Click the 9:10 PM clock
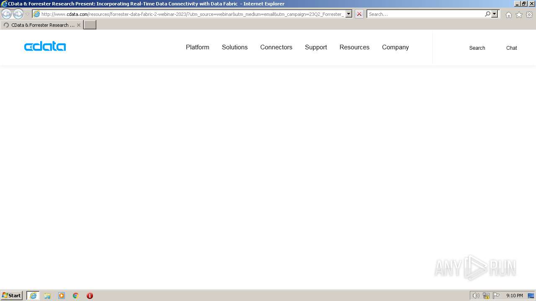 click(514, 296)
